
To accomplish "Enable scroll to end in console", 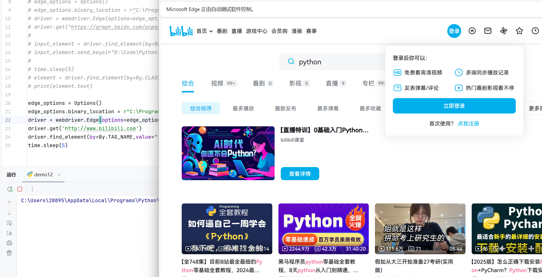I will tap(9, 233).
